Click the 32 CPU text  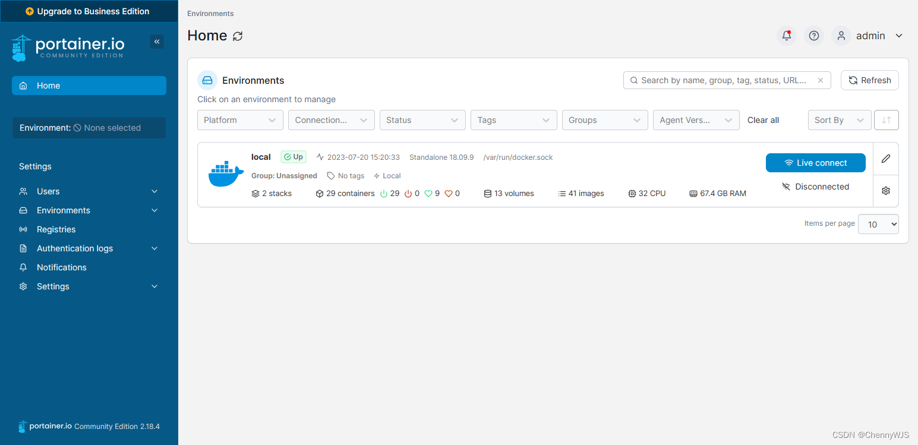652,194
